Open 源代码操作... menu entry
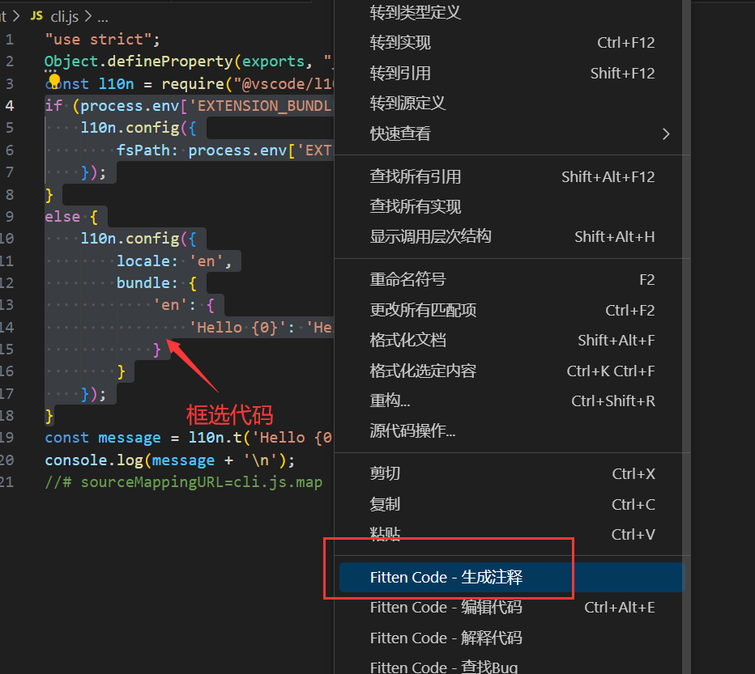 tap(512, 430)
